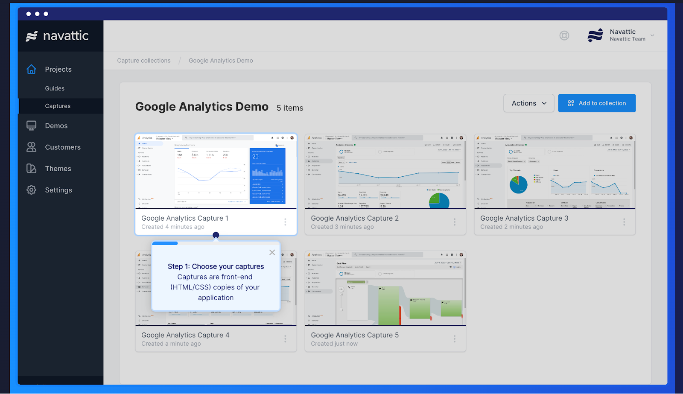The width and height of the screenshot is (683, 394).
Task: Expand the Navattic Team account menu
Action: coord(652,35)
